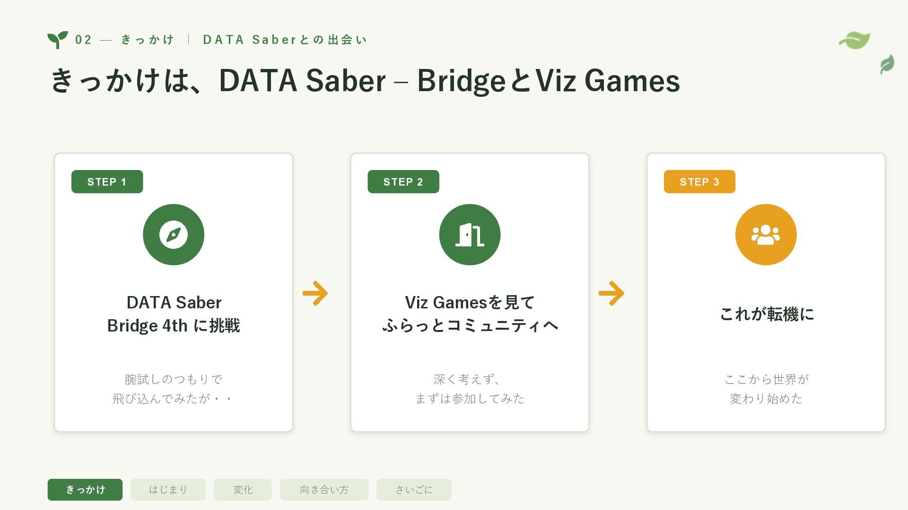The image size is (908, 510).
Task: Click the slide title mentioning Viz Games
Action: (365, 80)
